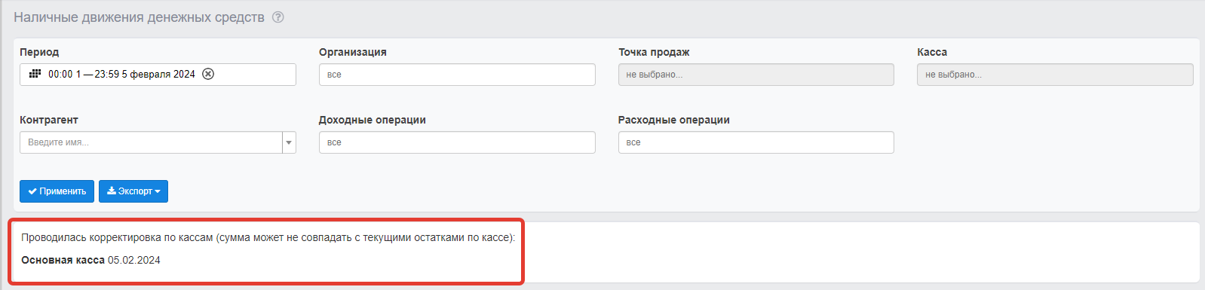
Task: Open the Доходные операции dropdown
Action: 457,142
